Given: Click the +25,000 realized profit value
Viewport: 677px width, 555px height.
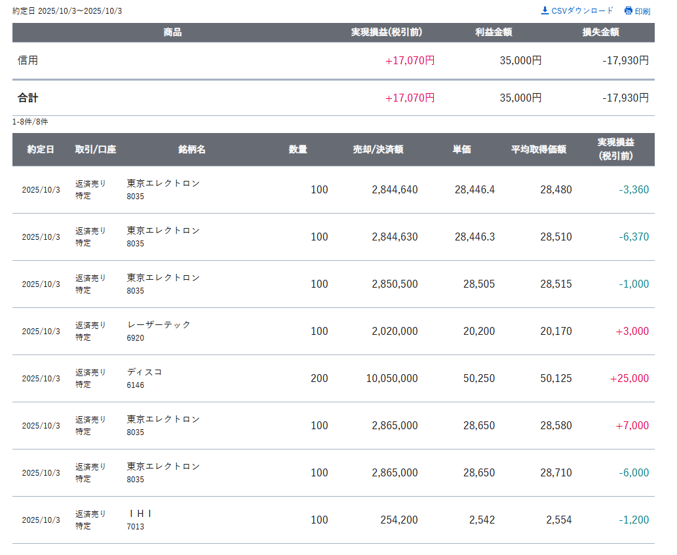Looking at the screenshot, I should (629, 379).
